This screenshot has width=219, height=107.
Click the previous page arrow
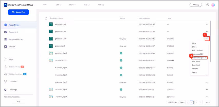[187, 102]
